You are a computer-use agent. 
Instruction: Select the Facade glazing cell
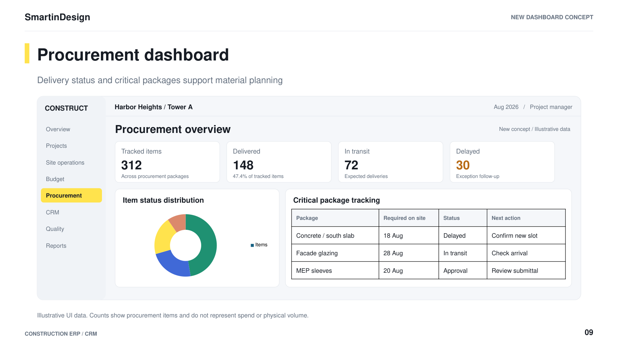335,253
